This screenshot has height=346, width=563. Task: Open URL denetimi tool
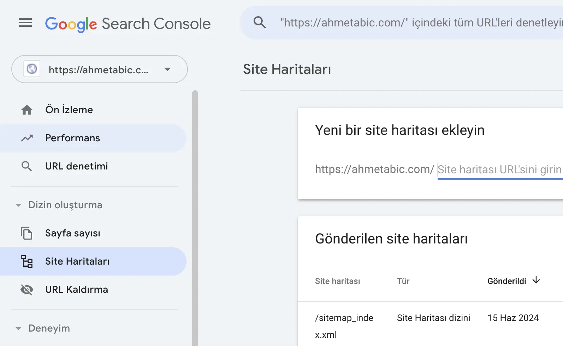click(x=93, y=166)
